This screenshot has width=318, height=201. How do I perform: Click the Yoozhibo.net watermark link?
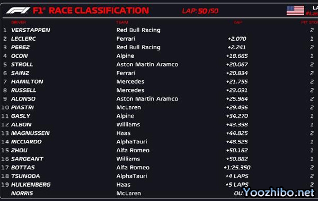click(x=279, y=192)
